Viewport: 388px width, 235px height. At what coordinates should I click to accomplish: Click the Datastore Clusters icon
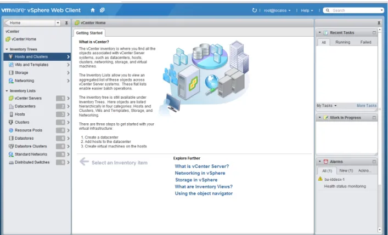coord(11,146)
